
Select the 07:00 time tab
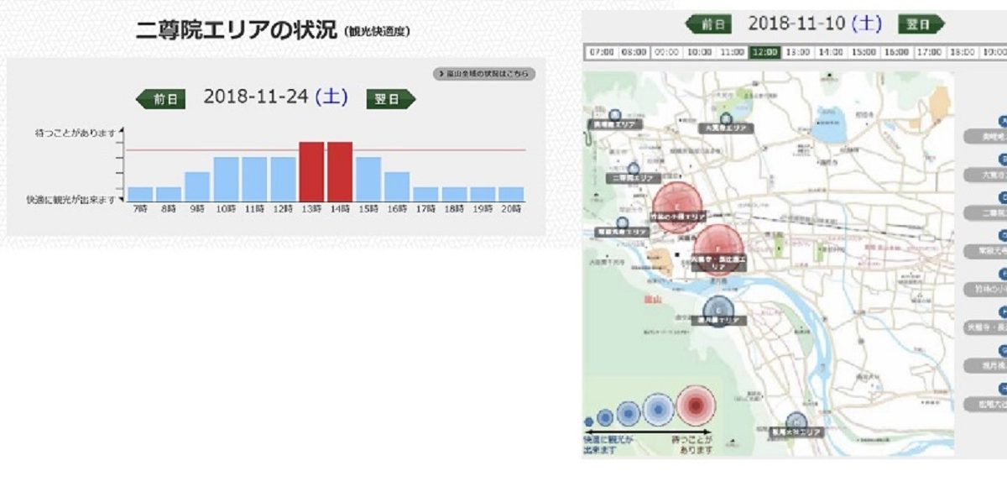(x=602, y=52)
